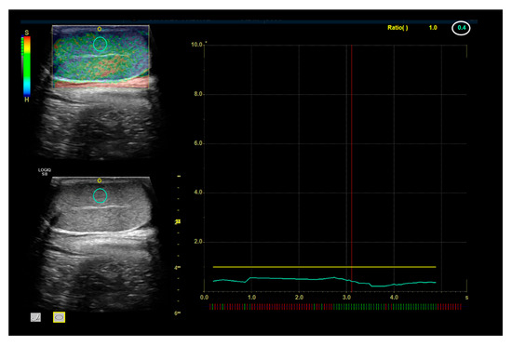Viewport: 512px width, 346px height.
Task: Click the yellow 1.0 ratio value
Action: 433,28
